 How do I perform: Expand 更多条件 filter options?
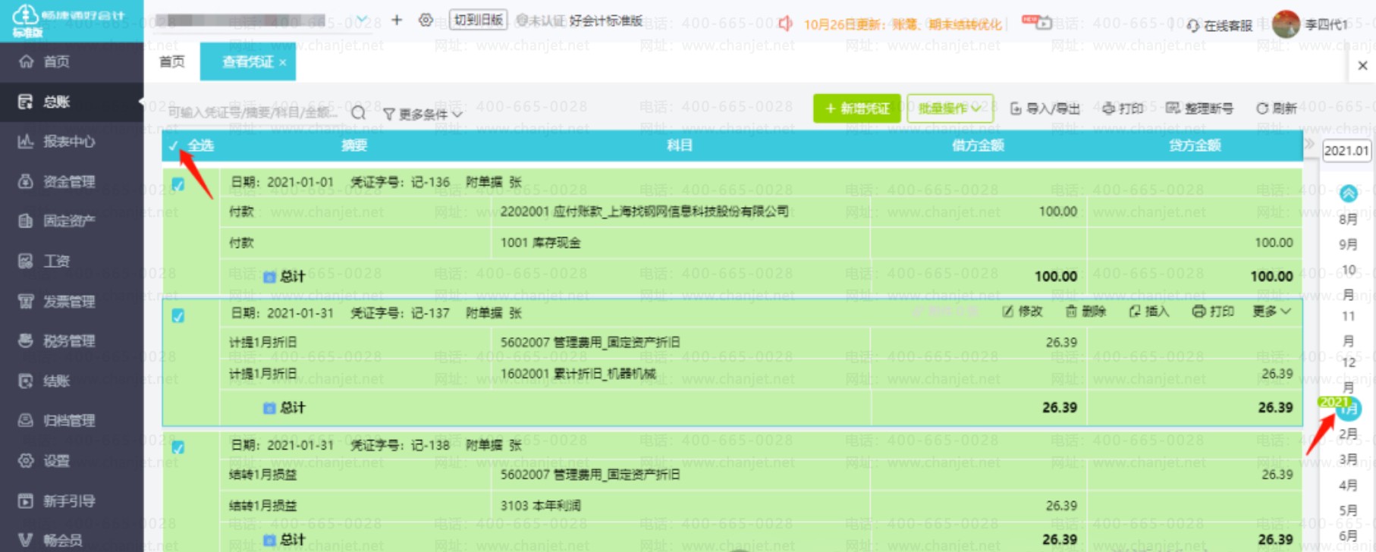tap(423, 114)
